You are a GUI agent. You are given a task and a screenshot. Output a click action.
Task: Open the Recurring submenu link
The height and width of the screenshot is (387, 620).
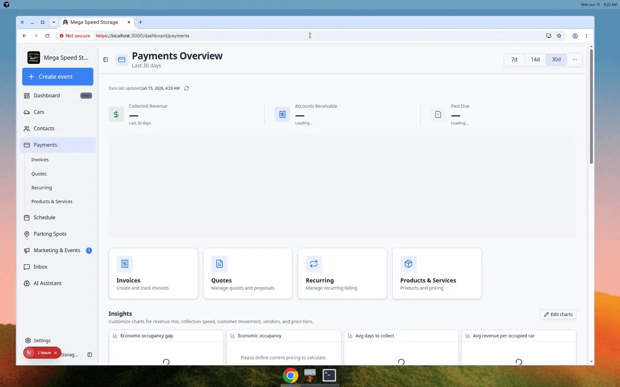point(41,188)
